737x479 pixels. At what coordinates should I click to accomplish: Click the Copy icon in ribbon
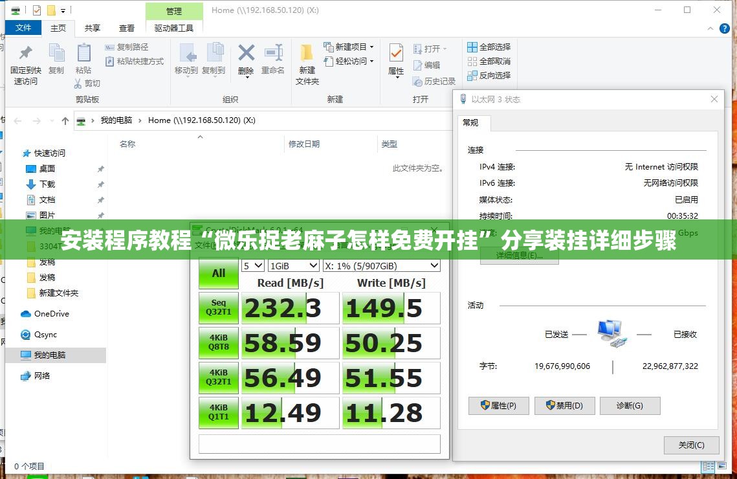tap(56, 52)
